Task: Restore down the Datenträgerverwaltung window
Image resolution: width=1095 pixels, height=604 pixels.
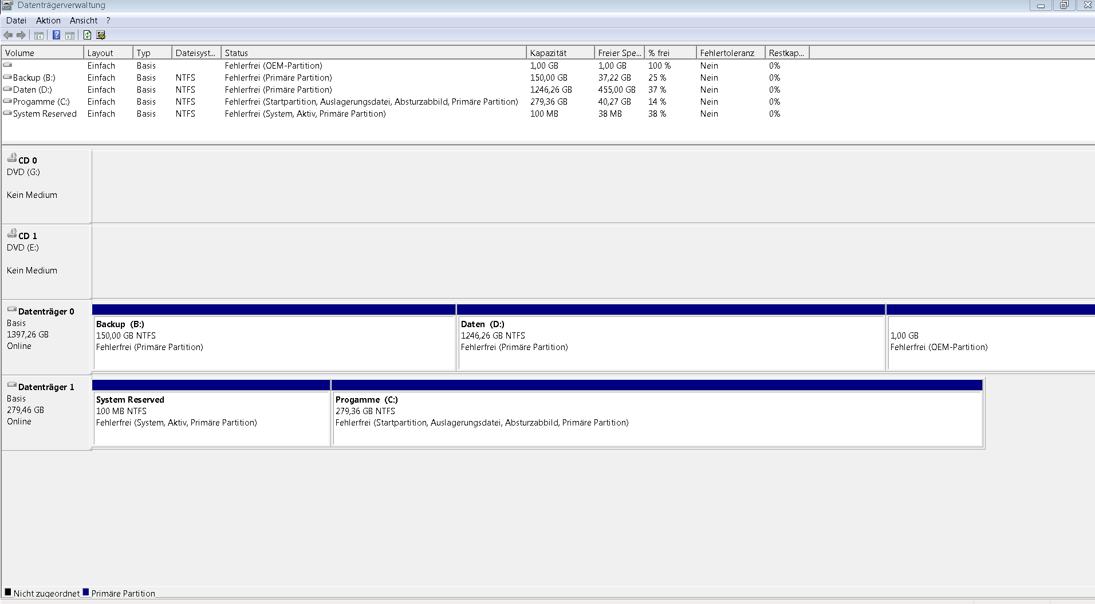Action: (x=1064, y=5)
